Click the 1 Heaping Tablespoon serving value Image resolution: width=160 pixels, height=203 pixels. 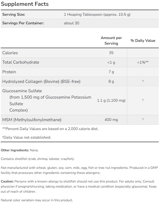click(x=97, y=15)
